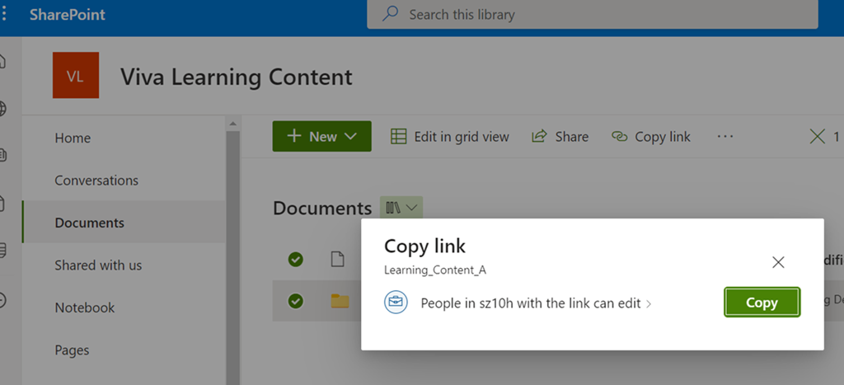Screen dimensions: 844x385
Task: Focus the Search this library box
Action: (x=592, y=14)
